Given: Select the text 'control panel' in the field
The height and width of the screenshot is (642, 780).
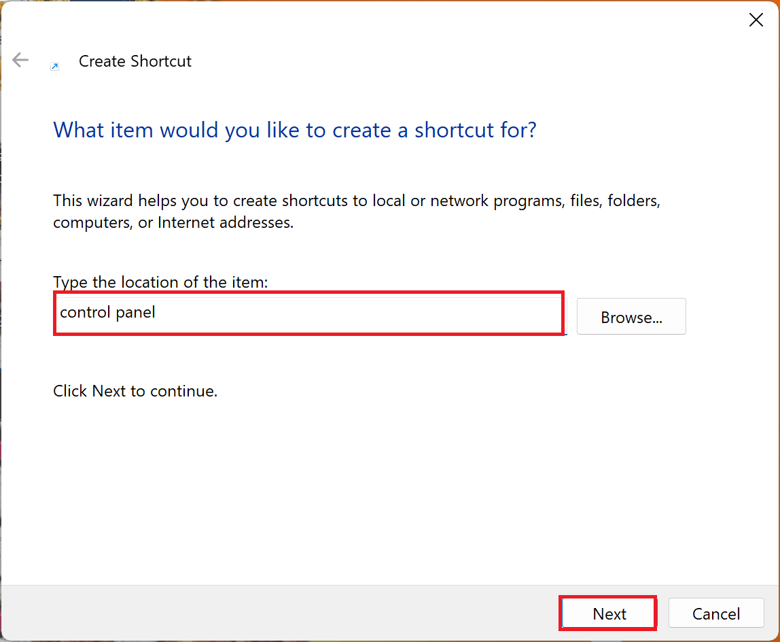Looking at the screenshot, I should click(107, 312).
